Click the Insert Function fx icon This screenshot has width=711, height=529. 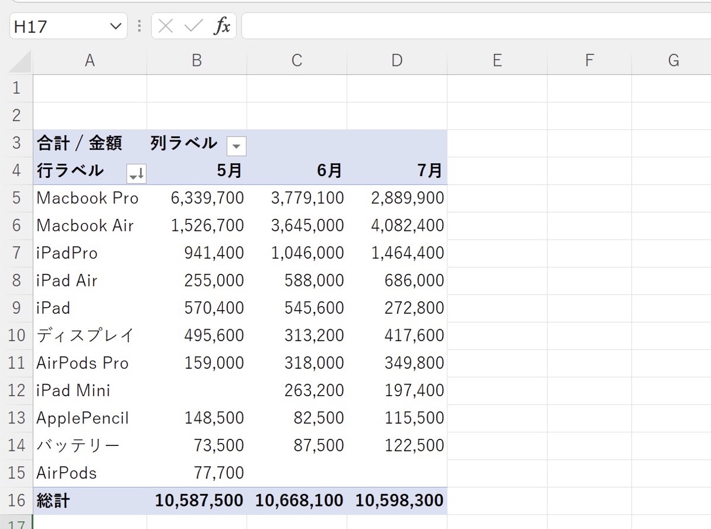click(222, 26)
